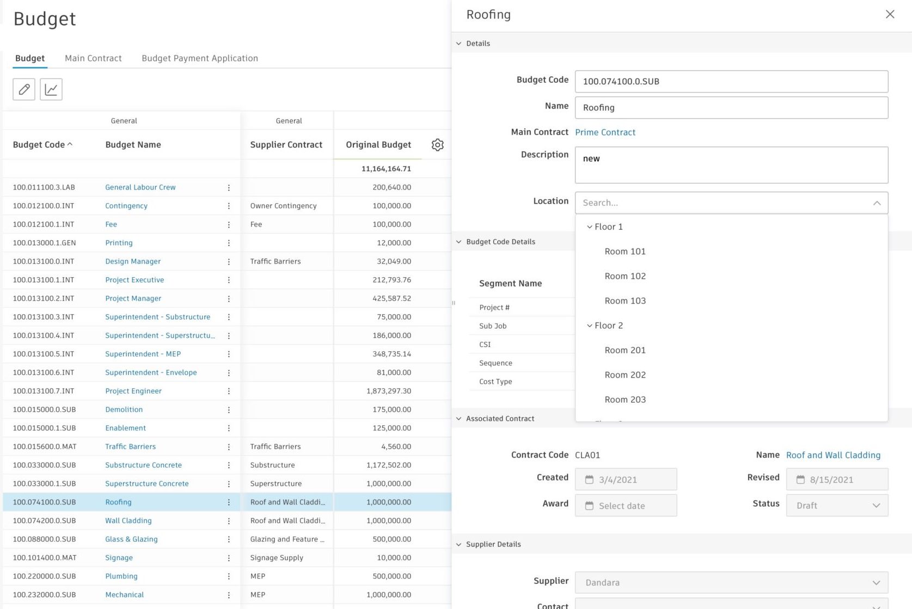The height and width of the screenshot is (609, 912).
Task: Click the pencil edit icon
Action: pyautogui.click(x=24, y=89)
